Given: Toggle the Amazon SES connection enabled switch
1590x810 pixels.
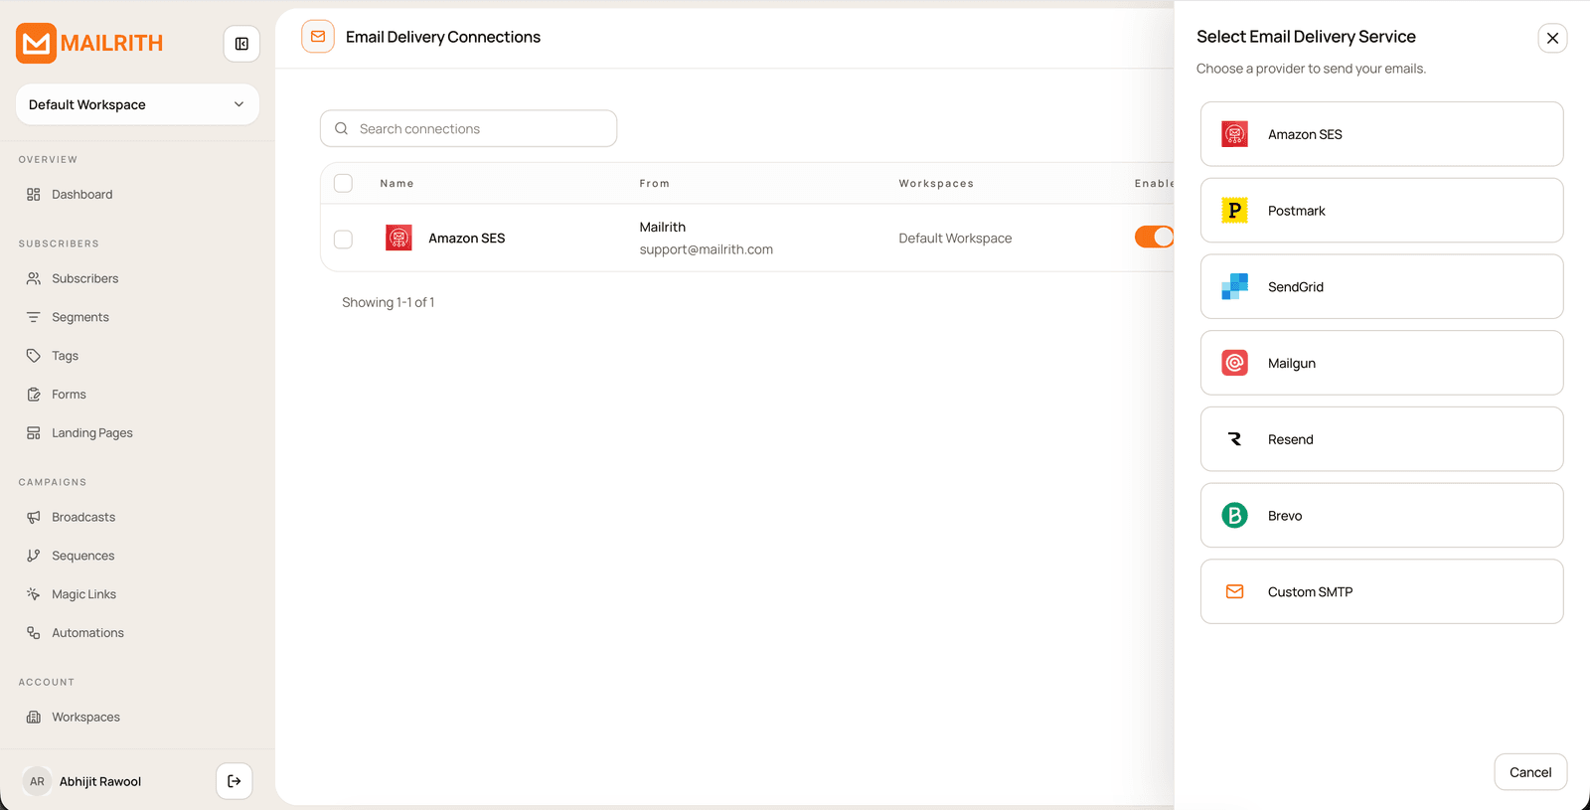Looking at the screenshot, I should [x=1155, y=237].
